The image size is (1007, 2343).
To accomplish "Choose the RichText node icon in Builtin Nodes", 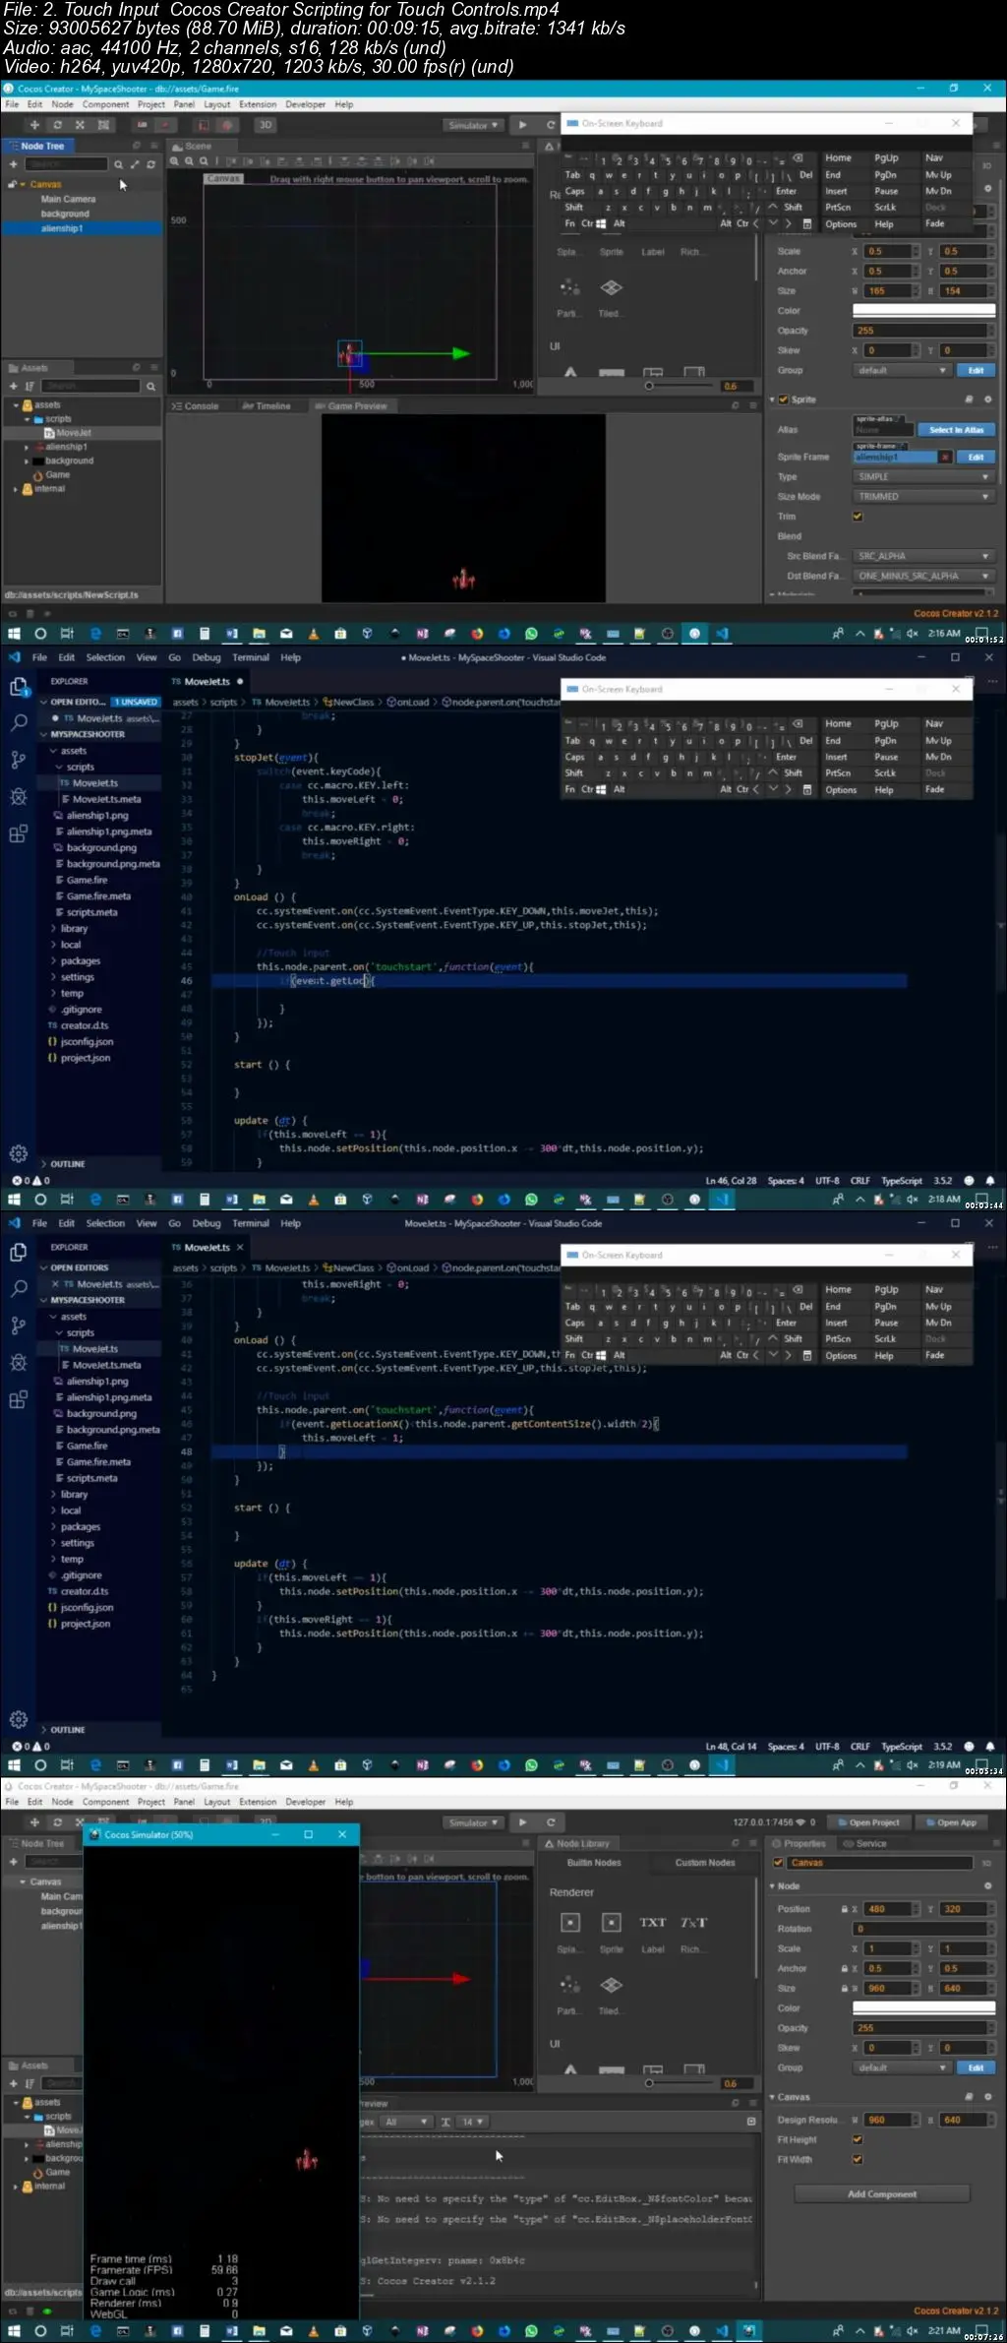I will coord(693,1922).
